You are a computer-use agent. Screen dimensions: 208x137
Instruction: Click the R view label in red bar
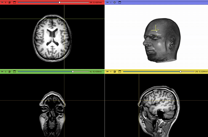(x=6, y=2)
